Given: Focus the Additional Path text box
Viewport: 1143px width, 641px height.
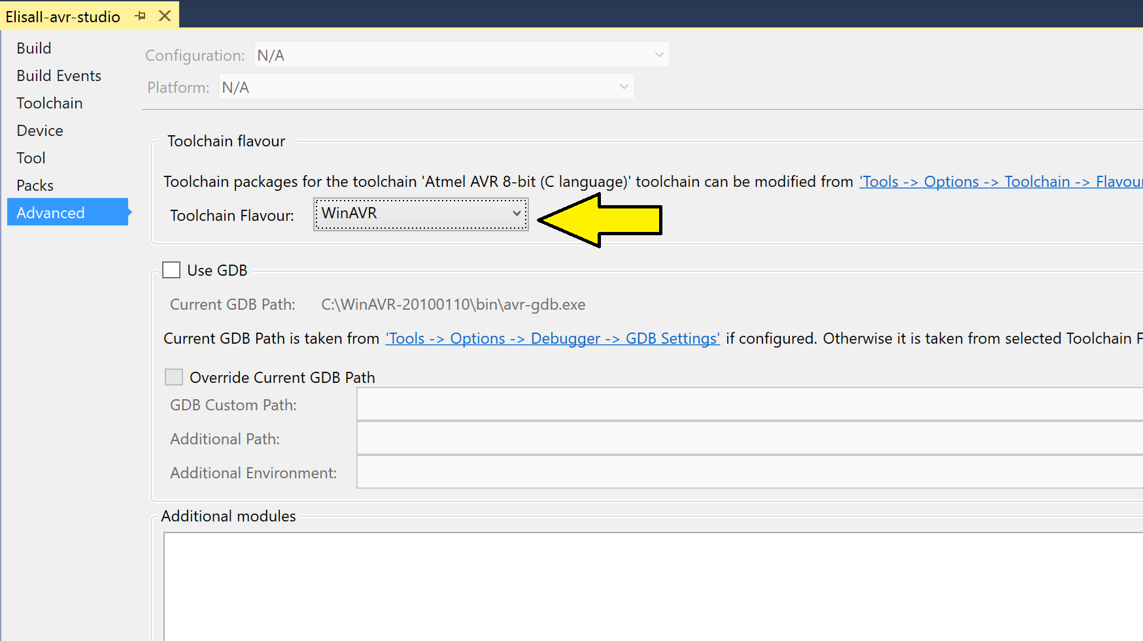Looking at the screenshot, I should pyautogui.click(x=749, y=438).
